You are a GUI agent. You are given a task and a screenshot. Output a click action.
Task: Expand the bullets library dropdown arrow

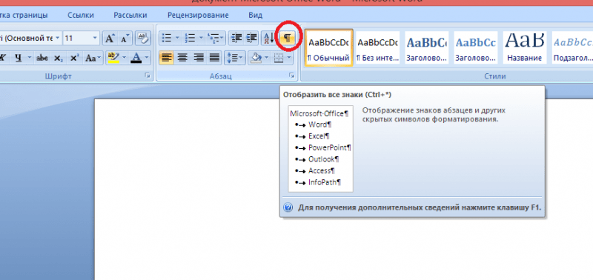[177, 39]
